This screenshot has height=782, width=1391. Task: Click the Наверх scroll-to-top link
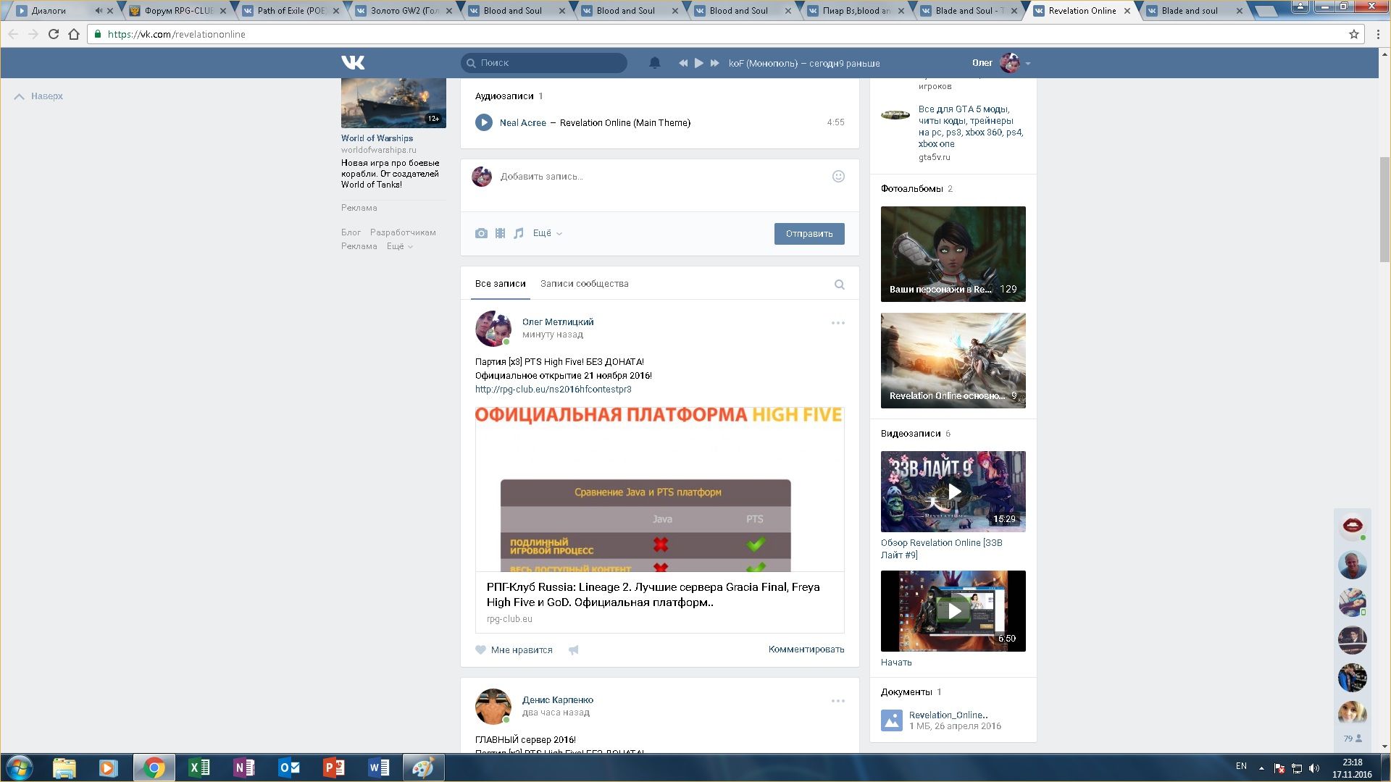pos(38,96)
